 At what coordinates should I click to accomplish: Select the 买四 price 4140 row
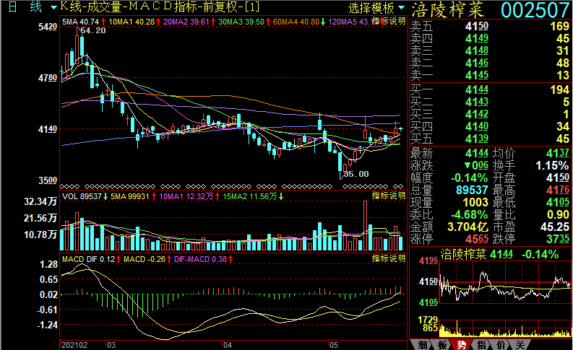coord(490,126)
